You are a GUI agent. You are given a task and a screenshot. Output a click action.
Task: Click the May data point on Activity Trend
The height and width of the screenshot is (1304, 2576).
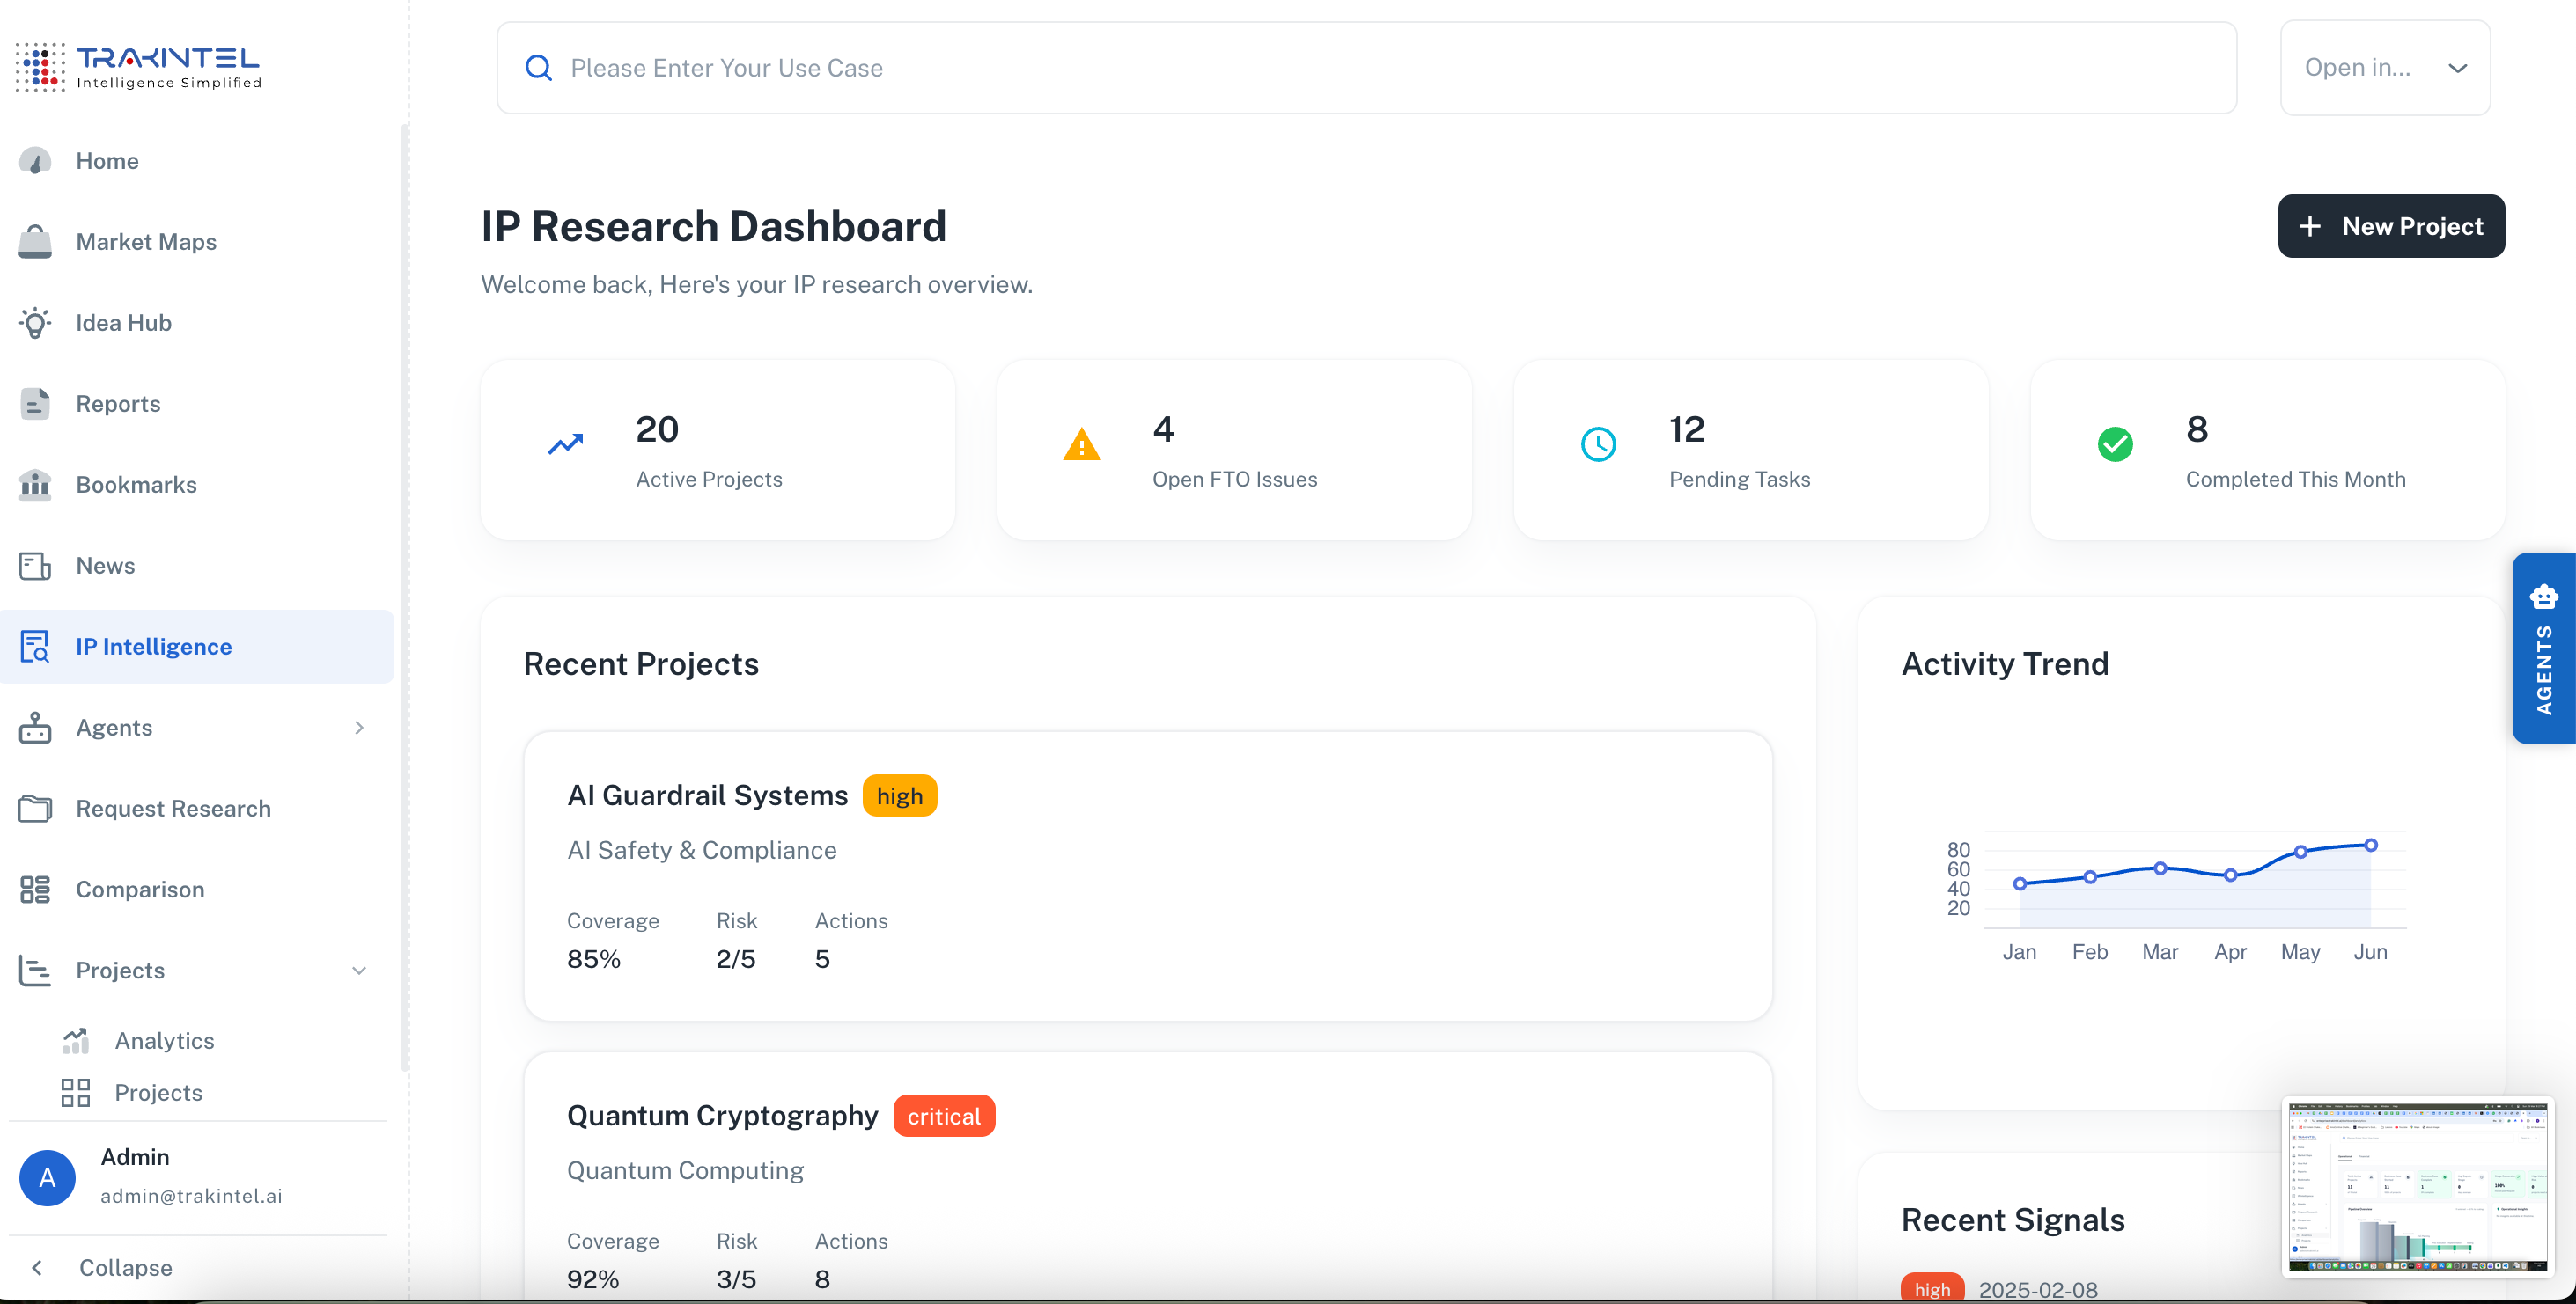click(2300, 852)
